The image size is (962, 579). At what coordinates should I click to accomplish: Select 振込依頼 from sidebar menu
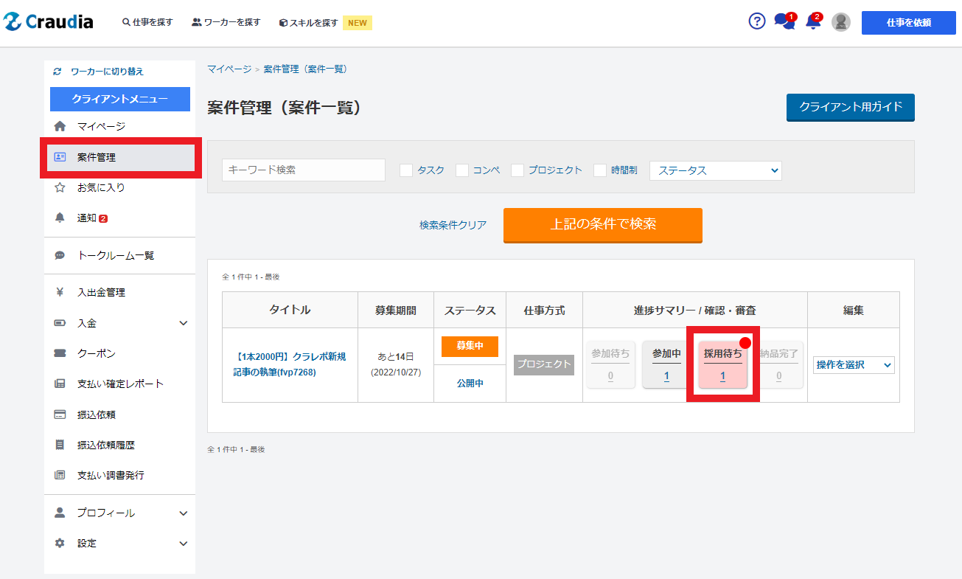pos(96,415)
